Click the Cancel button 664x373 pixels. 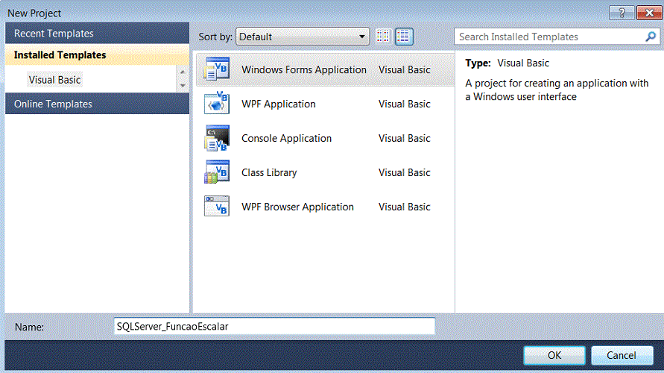[622, 355]
